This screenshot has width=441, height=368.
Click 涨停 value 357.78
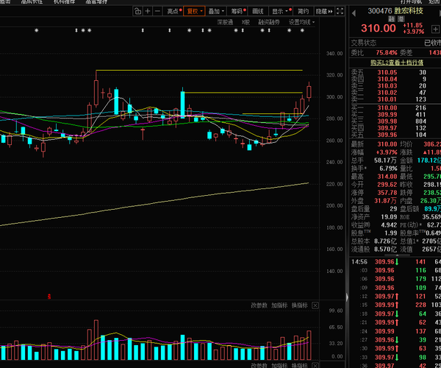coord(387,193)
